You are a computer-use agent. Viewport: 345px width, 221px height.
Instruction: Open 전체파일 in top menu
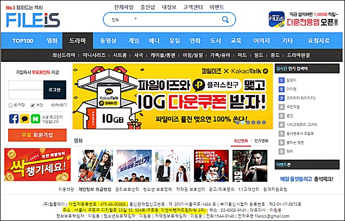[x=124, y=7]
